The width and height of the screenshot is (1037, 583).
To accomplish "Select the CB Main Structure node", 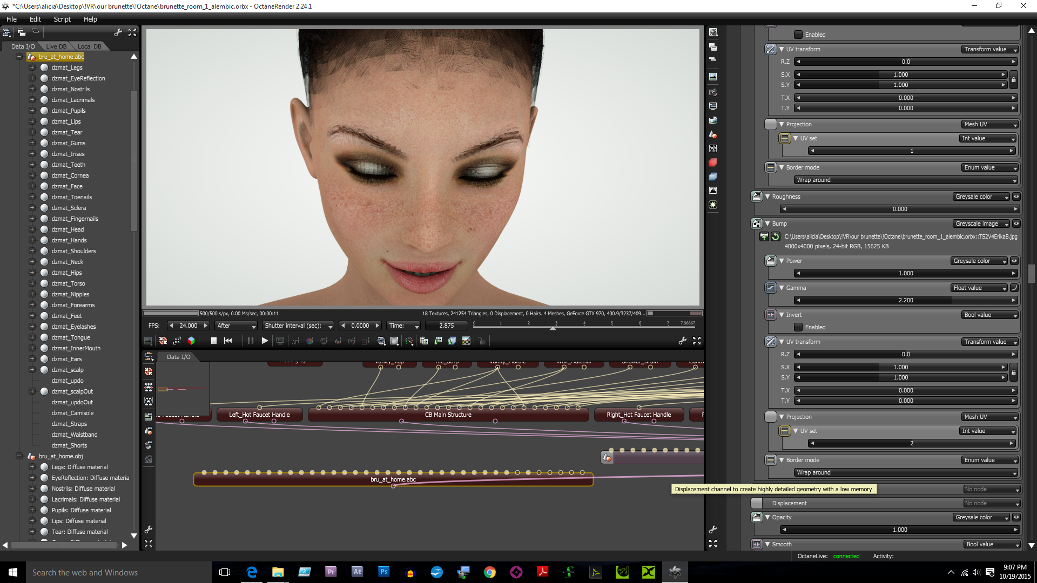I will [x=448, y=415].
